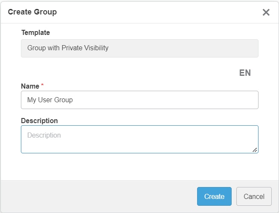Viewport: 279px width, 213px height.
Task: Cancel the group creation
Action: tap(254, 196)
